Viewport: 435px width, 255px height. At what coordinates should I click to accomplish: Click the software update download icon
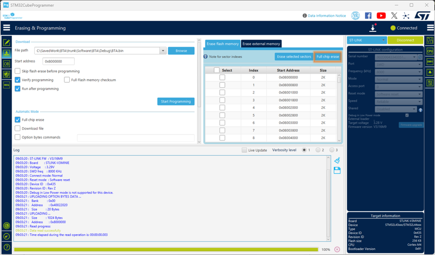click(x=373, y=28)
